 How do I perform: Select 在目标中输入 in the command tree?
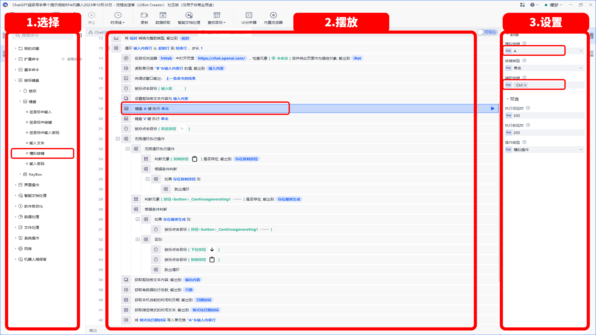click(x=41, y=112)
